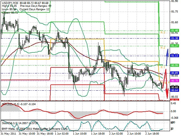The height and width of the screenshot is (136, 181).
Task: Click the red zigzag down arrow
Action: coord(165,84)
